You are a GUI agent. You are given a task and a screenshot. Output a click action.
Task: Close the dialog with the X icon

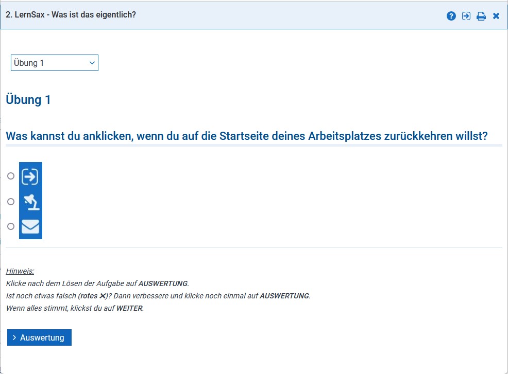(496, 16)
